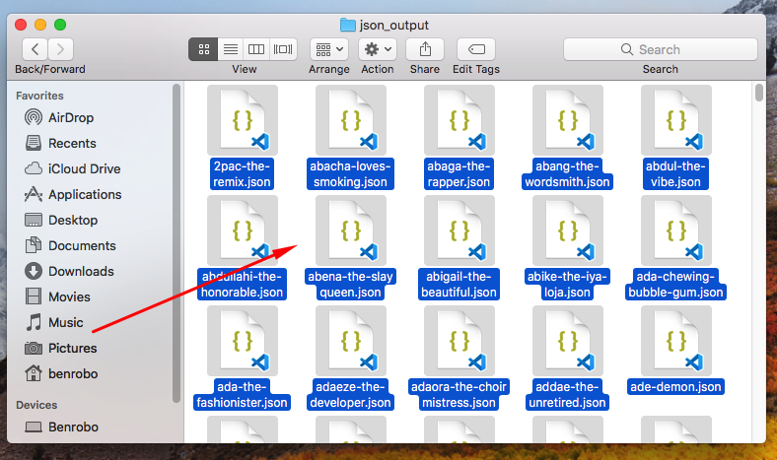Click the "ada-chewing-bubble-gum.json" filename label

(x=675, y=285)
